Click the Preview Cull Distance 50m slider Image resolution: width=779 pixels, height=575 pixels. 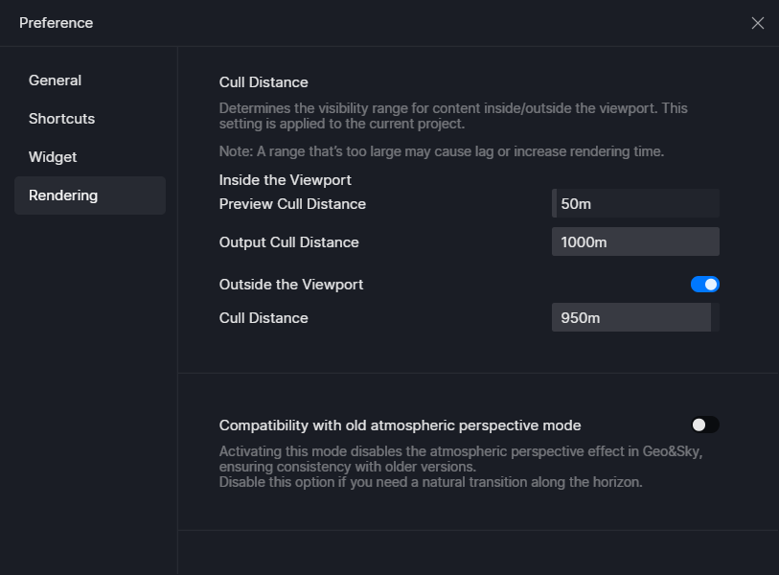point(635,203)
